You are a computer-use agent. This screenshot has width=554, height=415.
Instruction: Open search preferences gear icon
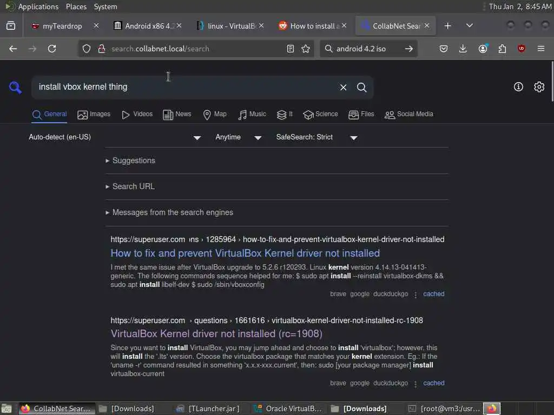coord(539,87)
